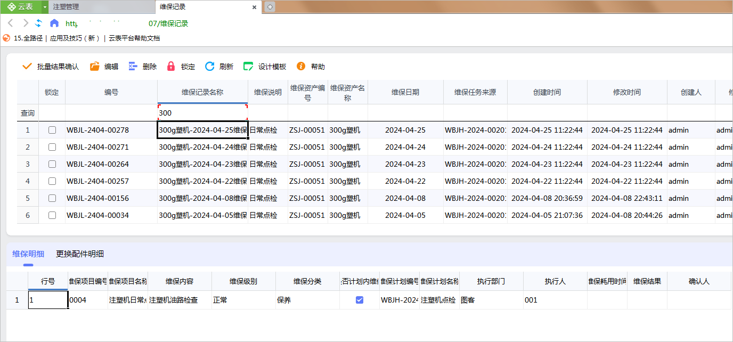Click the 0004 project number cell

click(88, 300)
